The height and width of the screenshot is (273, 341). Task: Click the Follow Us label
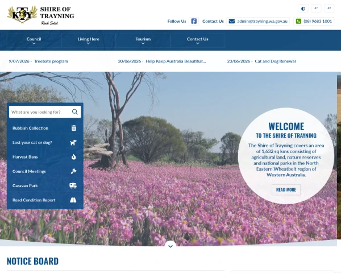(x=177, y=21)
